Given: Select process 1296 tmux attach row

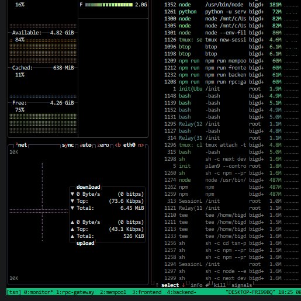Looking at the screenshot, I should pos(231,145).
